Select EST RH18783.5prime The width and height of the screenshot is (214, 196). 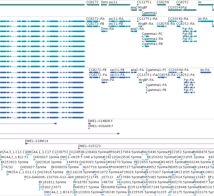86,182
